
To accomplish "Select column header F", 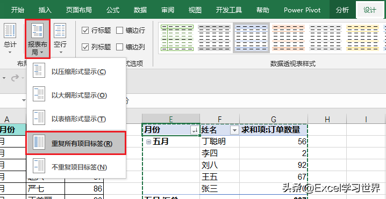I will coord(219,120).
